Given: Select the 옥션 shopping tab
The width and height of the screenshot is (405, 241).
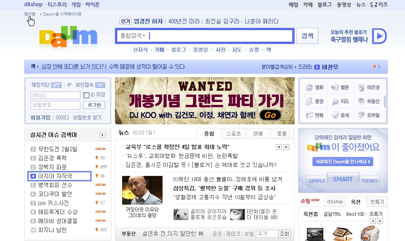Looking at the screenshot, I should (356, 202).
